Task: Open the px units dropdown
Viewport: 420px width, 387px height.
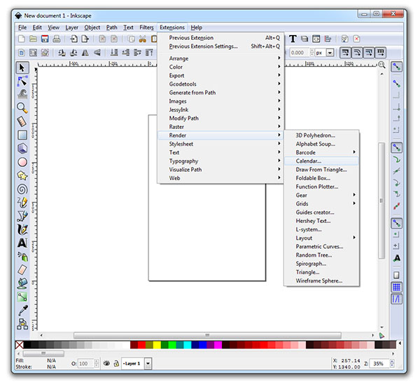Action: (330, 53)
